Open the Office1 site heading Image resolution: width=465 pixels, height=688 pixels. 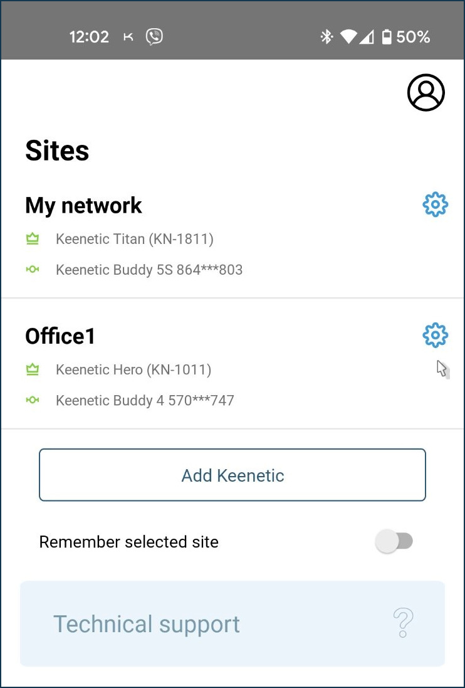pos(60,336)
